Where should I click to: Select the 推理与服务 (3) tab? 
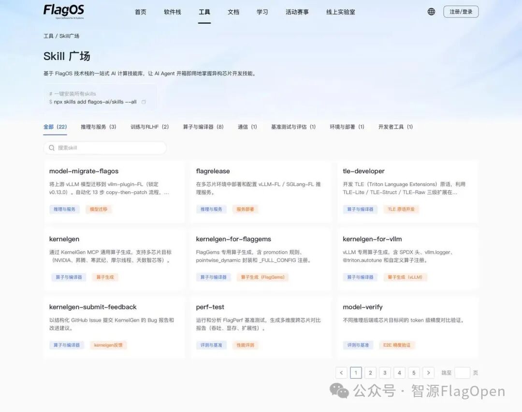[99, 127]
